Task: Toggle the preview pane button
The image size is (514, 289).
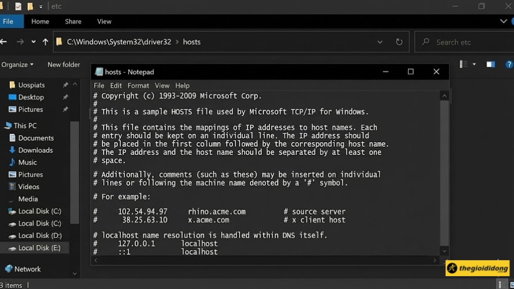Action: click(490, 65)
